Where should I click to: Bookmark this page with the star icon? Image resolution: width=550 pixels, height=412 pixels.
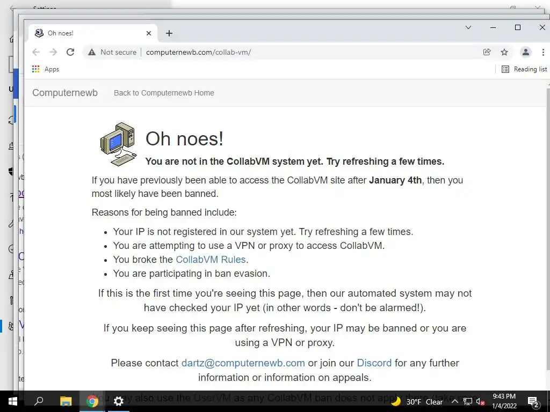504,52
